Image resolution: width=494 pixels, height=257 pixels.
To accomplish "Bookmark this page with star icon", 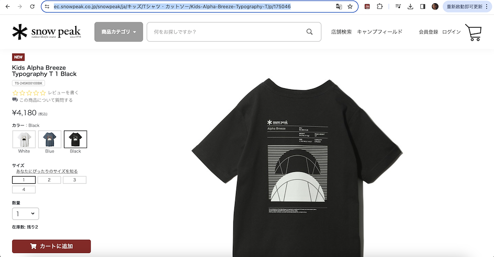I will tap(350, 6).
